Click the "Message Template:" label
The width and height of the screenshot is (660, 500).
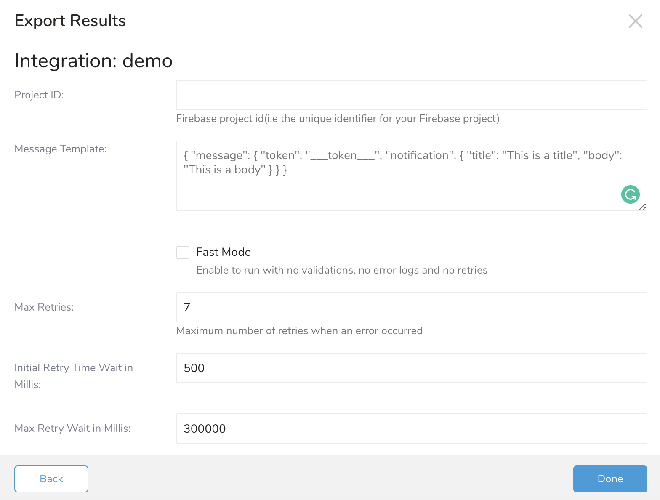[61, 149]
